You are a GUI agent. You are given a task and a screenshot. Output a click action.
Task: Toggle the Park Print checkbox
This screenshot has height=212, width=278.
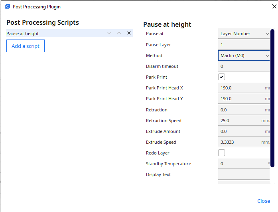click(222, 77)
